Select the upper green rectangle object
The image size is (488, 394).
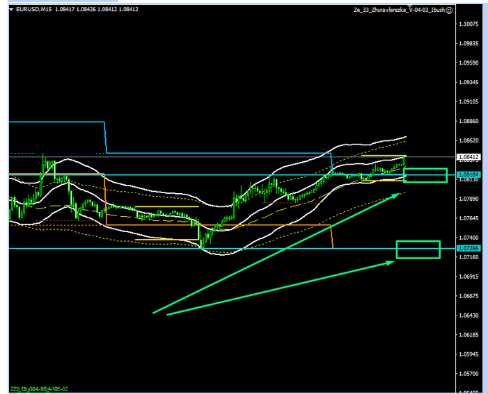(x=425, y=176)
